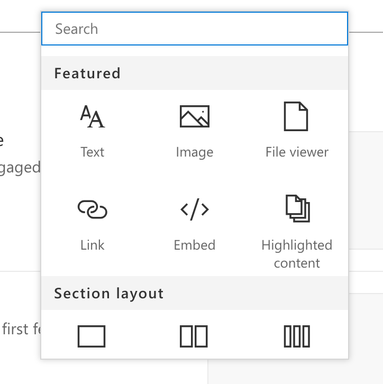The width and height of the screenshot is (383, 384).
Task: Click the "Link" label
Action: (x=93, y=245)
